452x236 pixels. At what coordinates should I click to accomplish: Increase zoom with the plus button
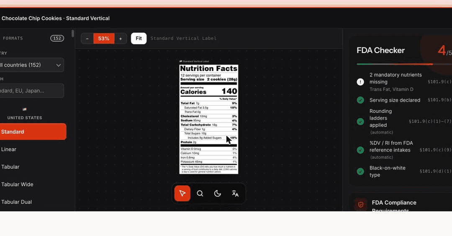coord(121,38)
